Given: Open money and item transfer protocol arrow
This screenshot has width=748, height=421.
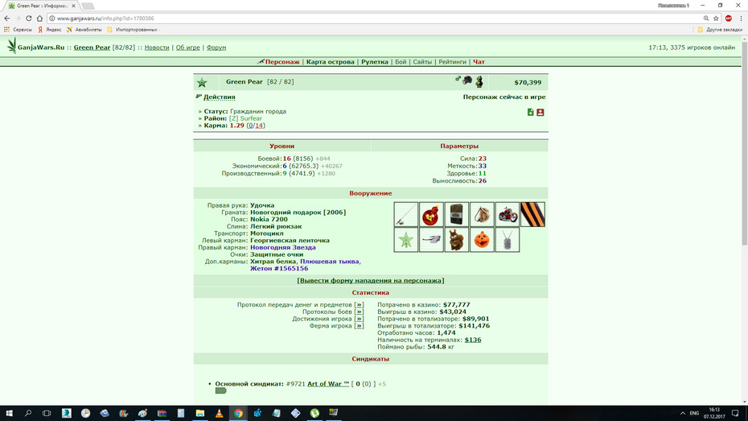Looking at the screenshot, I should pos(359,304).
